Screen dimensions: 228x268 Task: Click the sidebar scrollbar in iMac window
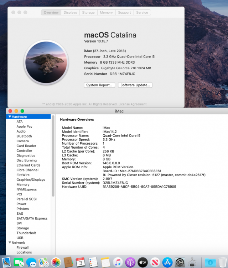[53, 156]
